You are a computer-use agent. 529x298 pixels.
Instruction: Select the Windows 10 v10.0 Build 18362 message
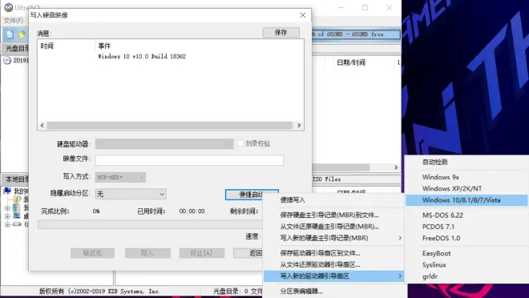coord(142,56)
